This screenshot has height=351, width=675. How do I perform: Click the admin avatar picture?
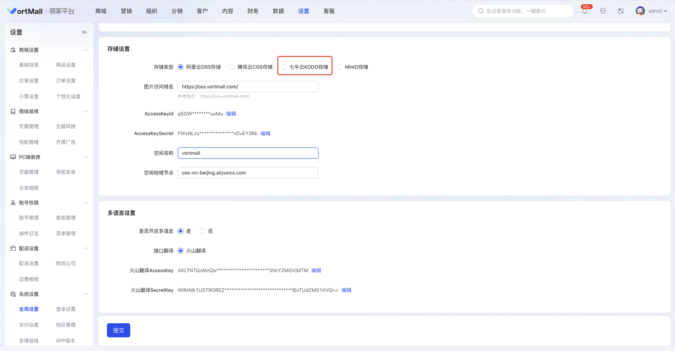[x=640, y=11]
